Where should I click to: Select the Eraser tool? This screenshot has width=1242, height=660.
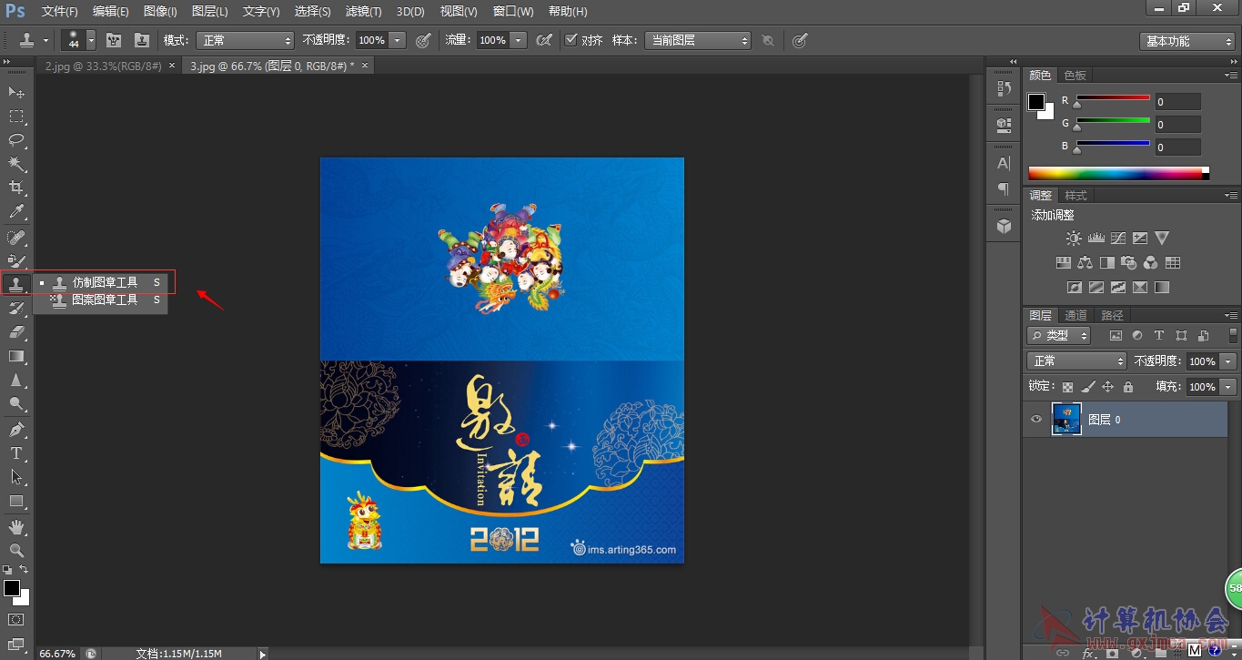click(16, 332)
